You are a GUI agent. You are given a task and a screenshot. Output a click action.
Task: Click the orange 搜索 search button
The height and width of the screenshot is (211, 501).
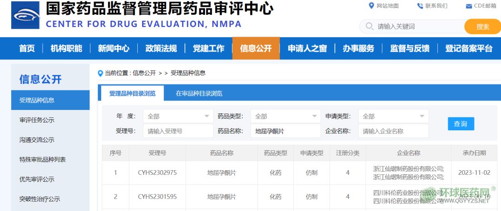pyautogui.click(x=482, y=27)
